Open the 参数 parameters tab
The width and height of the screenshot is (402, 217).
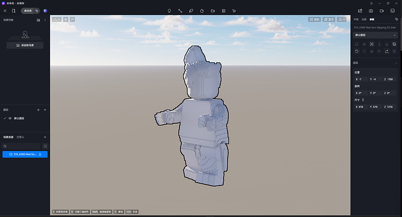coord(372,19)
